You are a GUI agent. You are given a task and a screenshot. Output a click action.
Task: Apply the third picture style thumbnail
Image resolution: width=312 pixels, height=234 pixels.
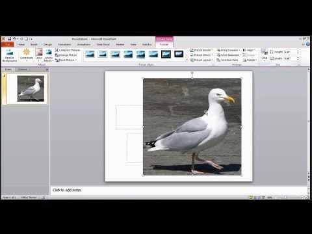tap(115, 54)
